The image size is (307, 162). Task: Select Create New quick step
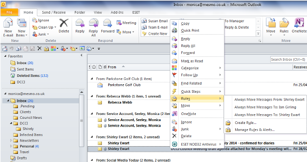tap(155, 34)
